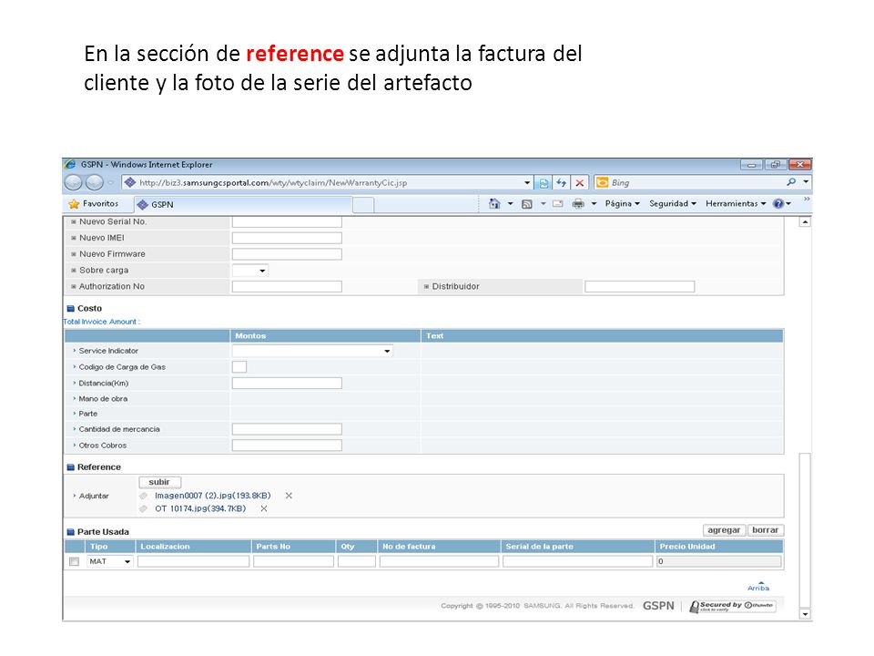
Task: Click the Precio Unidad field showing 0
Action: pyautogui.click(x=718, y=562)
